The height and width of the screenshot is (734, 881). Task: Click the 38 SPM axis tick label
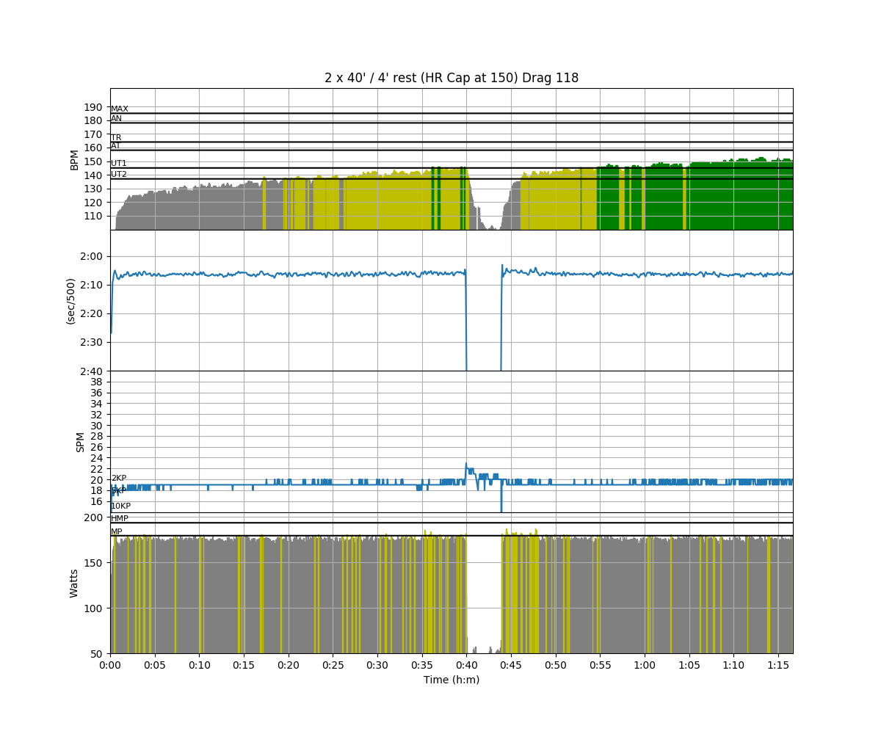tap(96, 382)
